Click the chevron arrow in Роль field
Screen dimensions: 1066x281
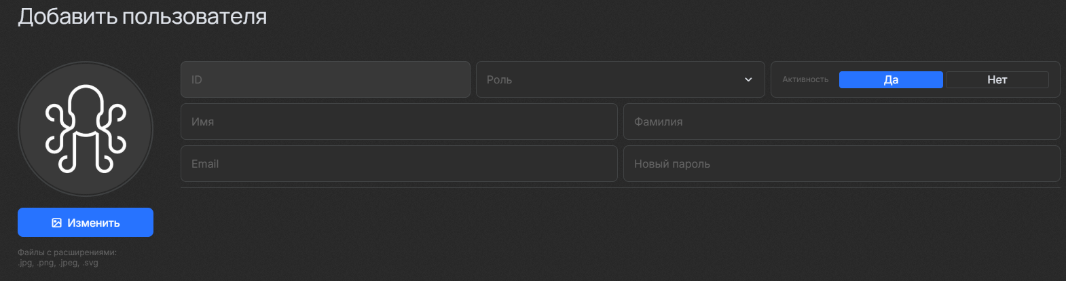pos(748,80)
